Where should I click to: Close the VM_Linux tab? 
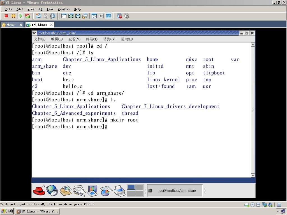52,25
